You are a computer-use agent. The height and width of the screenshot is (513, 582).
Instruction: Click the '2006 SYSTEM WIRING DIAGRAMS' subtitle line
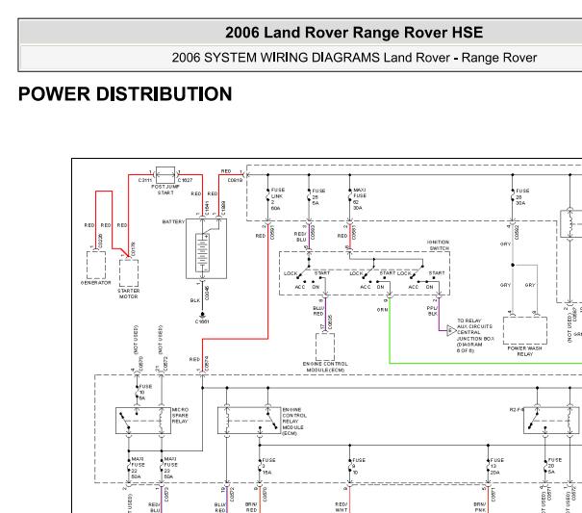(x=354, y=58)
